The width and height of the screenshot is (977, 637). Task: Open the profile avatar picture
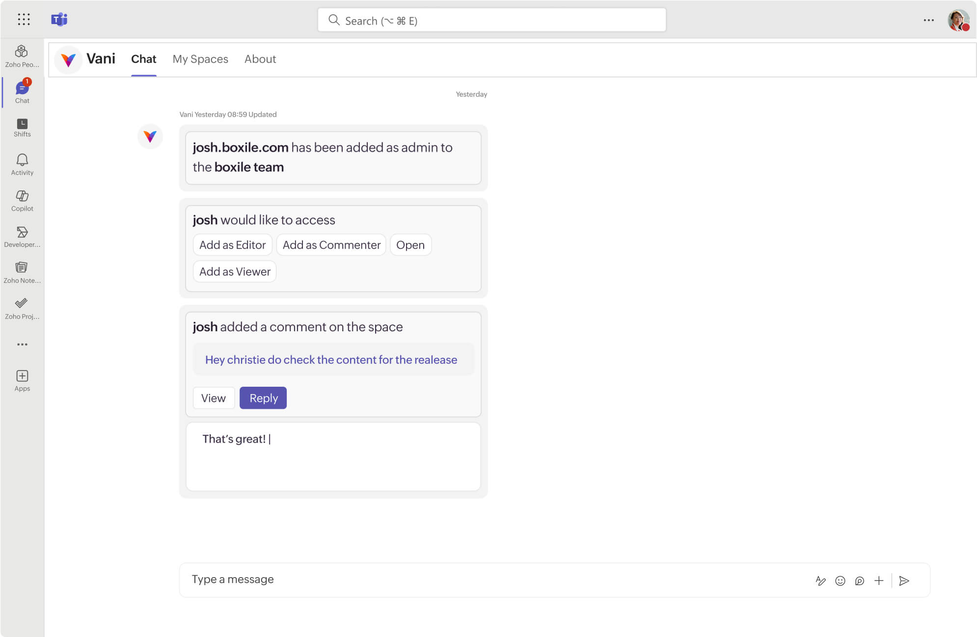(x=958, y=20)
